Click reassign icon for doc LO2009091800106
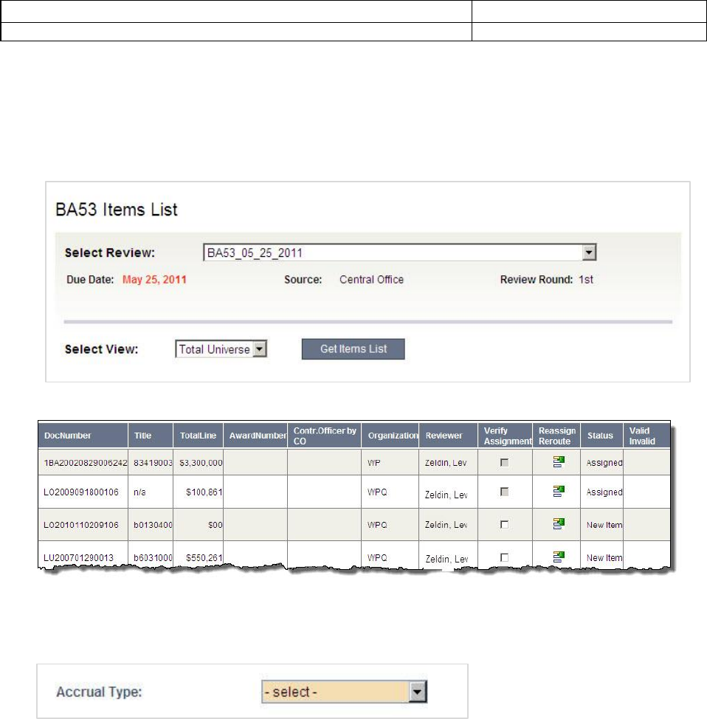 click(x=559, y=491)
